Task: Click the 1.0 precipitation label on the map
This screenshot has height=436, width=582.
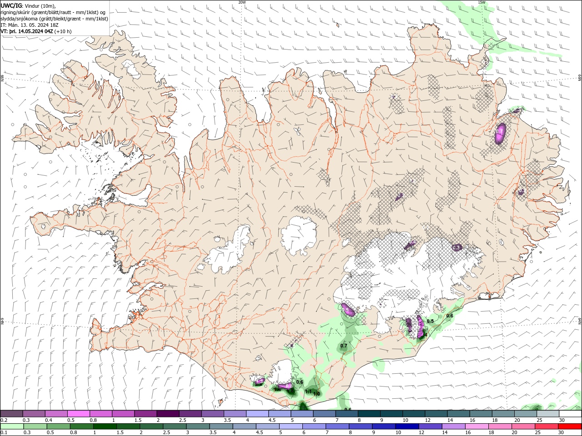Action: pos(316,394)
